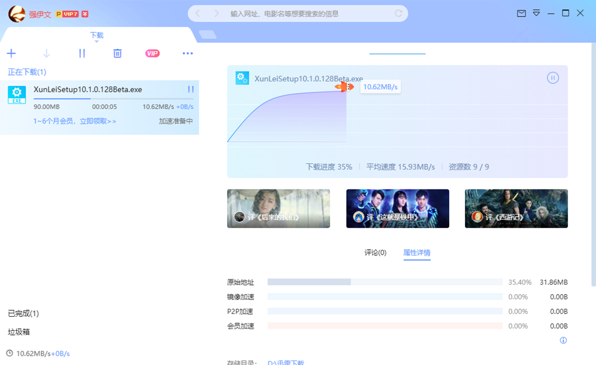Click the new download plus icon
The height and width of the screenshot is (365, 596).
(x=12, y=53)
